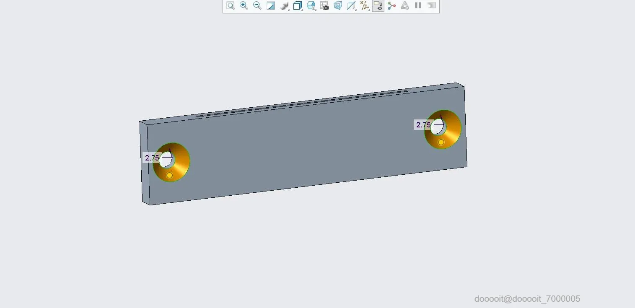Select the 2.75 dimension on right hole
The image size is (635, 308).
pyautogui.click(x=423, y=125)
